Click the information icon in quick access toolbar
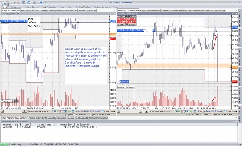 pos(41,2)
